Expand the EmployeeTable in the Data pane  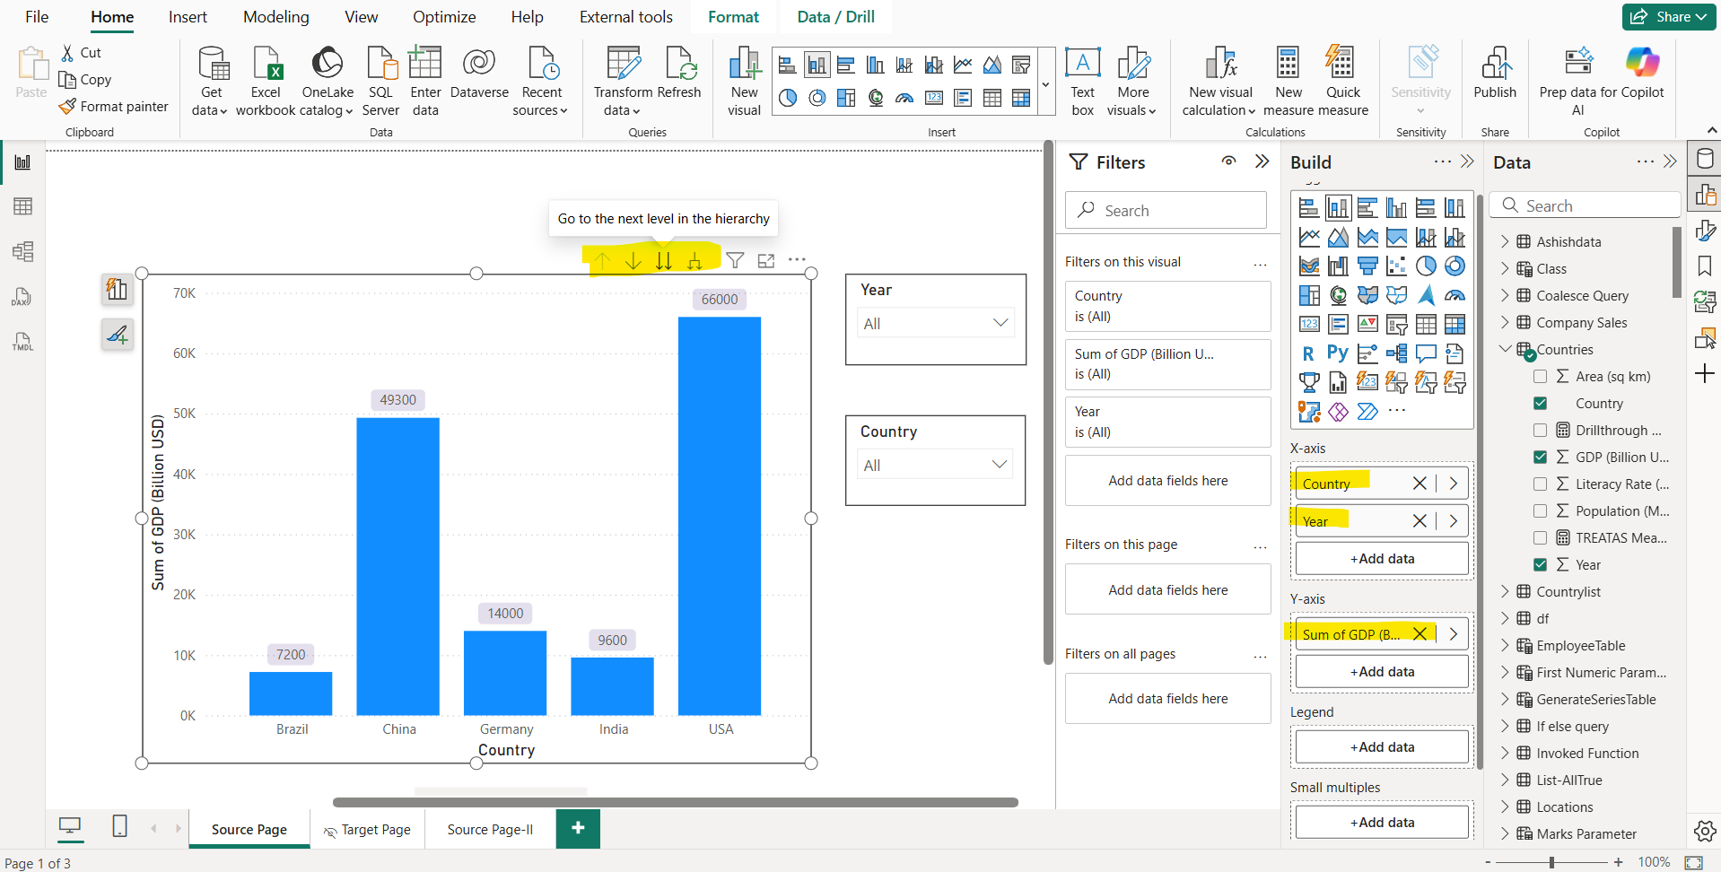(1506, 645)
